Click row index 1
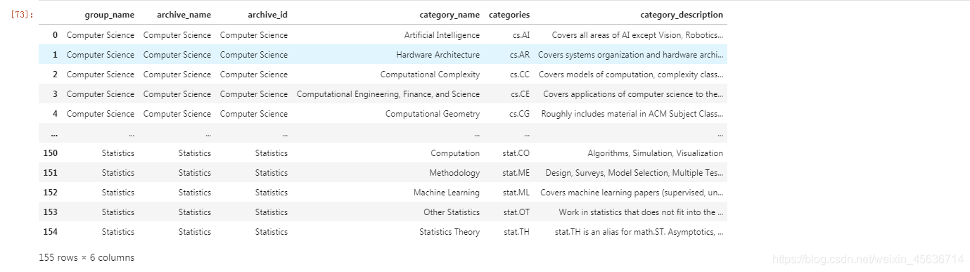 (55, 55)
